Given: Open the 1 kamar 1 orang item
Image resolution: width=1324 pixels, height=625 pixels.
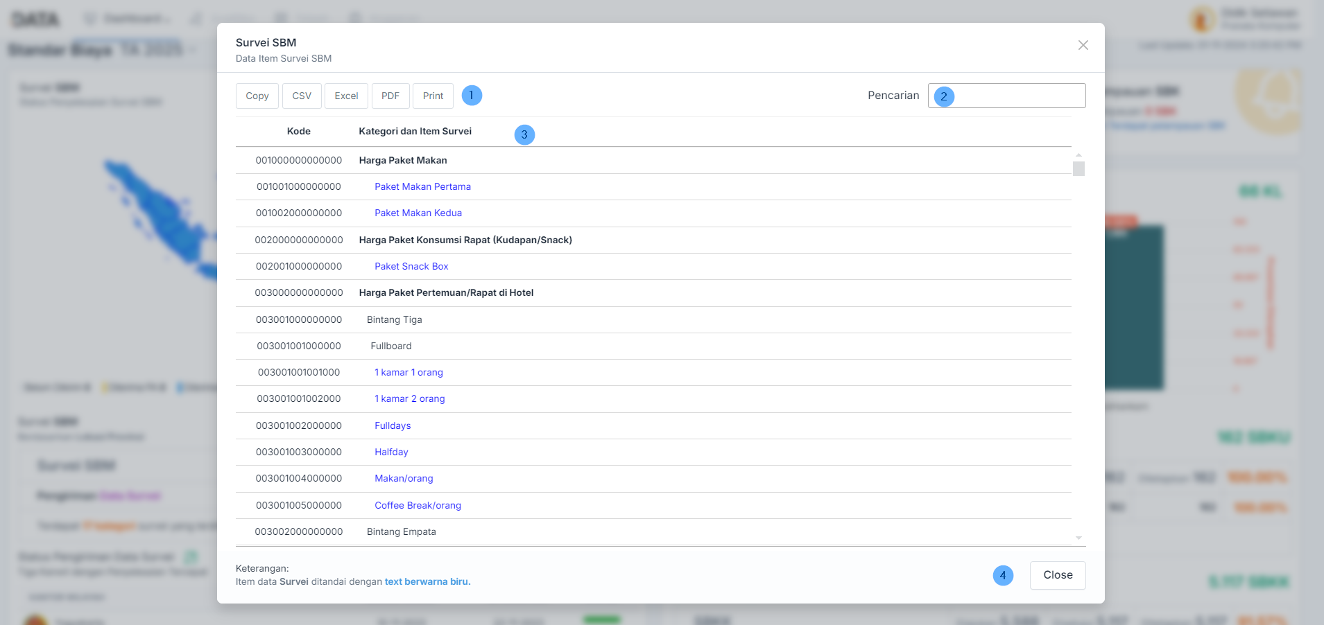Looking at the screenshot, I should pyautogui.click(x=409, y=372).
